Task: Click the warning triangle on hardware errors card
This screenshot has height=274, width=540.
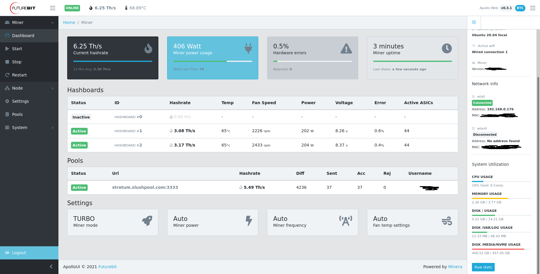Action: 346,48
